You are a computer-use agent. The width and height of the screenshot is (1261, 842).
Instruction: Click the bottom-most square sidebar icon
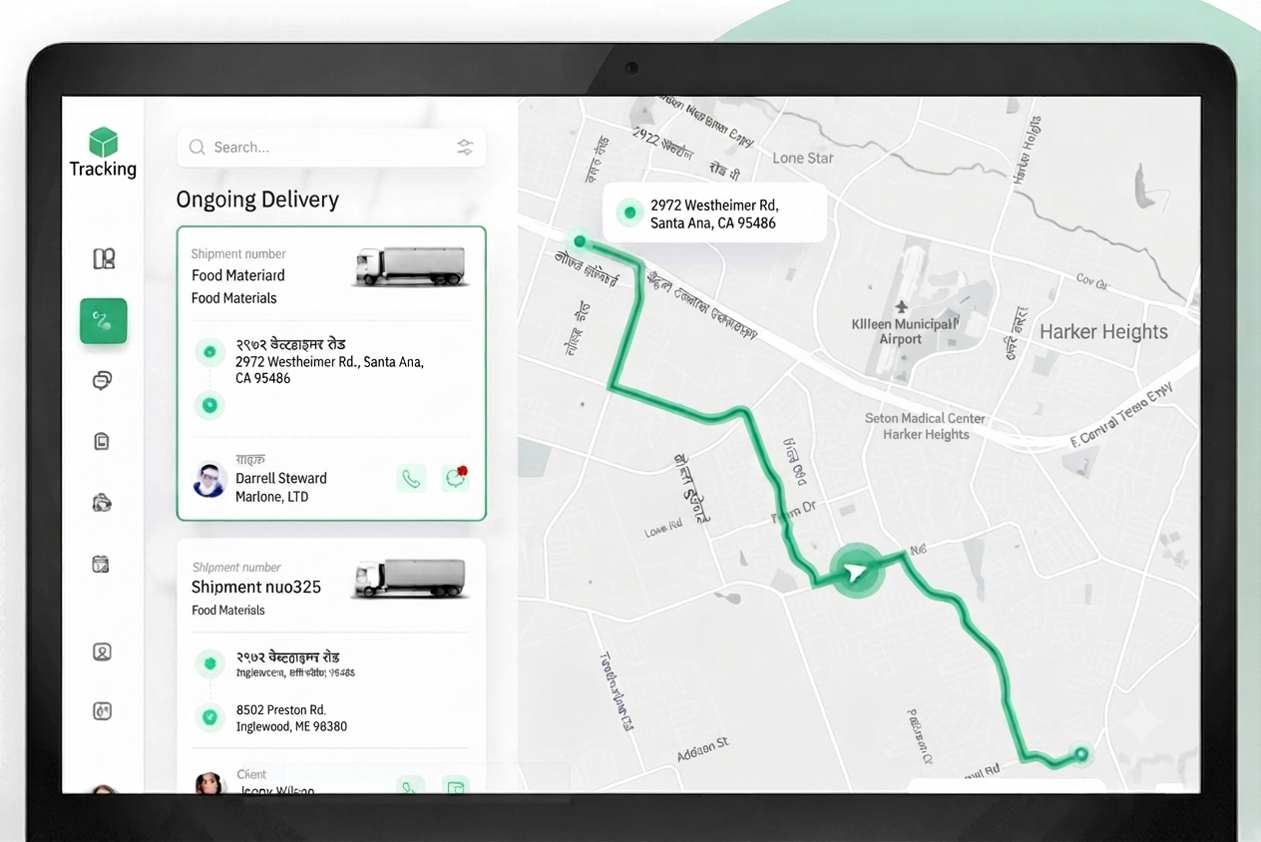pyautogui.click(x=102, y=711)
